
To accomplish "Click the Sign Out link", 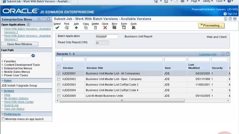I will click(232, 14).
